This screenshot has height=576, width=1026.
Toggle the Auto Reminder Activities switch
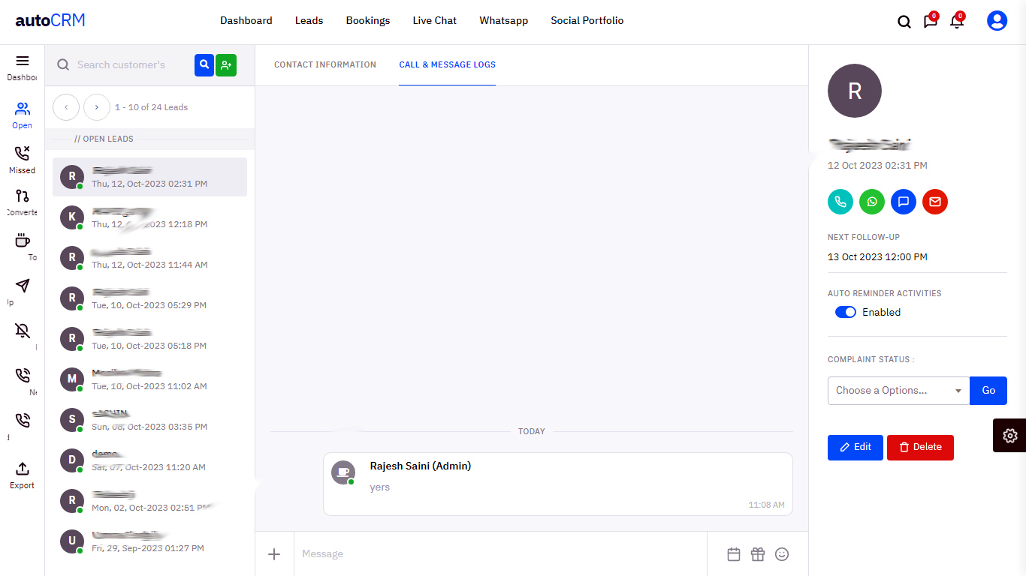click(x=846, y=312)
